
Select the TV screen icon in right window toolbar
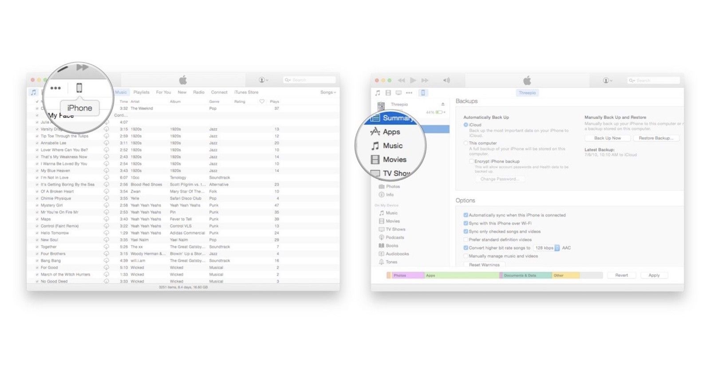pyautogui.click(x=398, y=93)
